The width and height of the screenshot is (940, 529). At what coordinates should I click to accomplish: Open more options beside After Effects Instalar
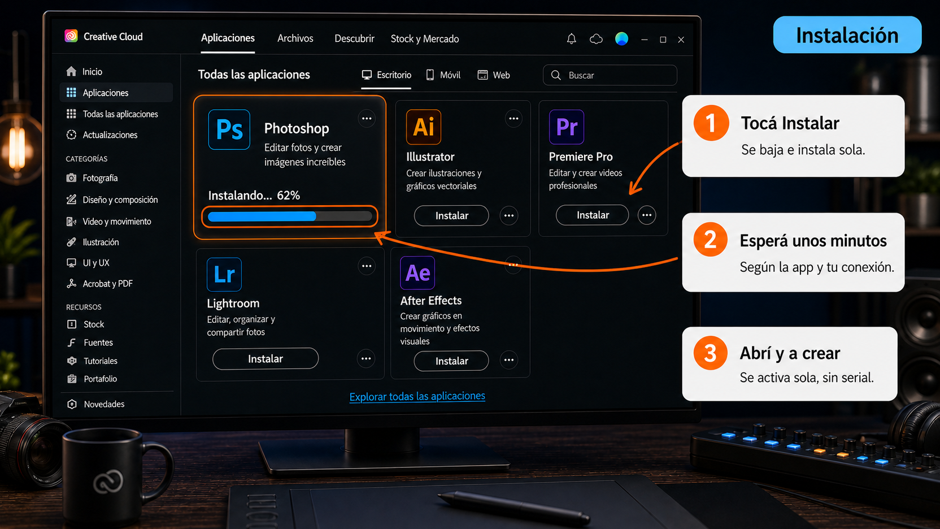point(509,360)
